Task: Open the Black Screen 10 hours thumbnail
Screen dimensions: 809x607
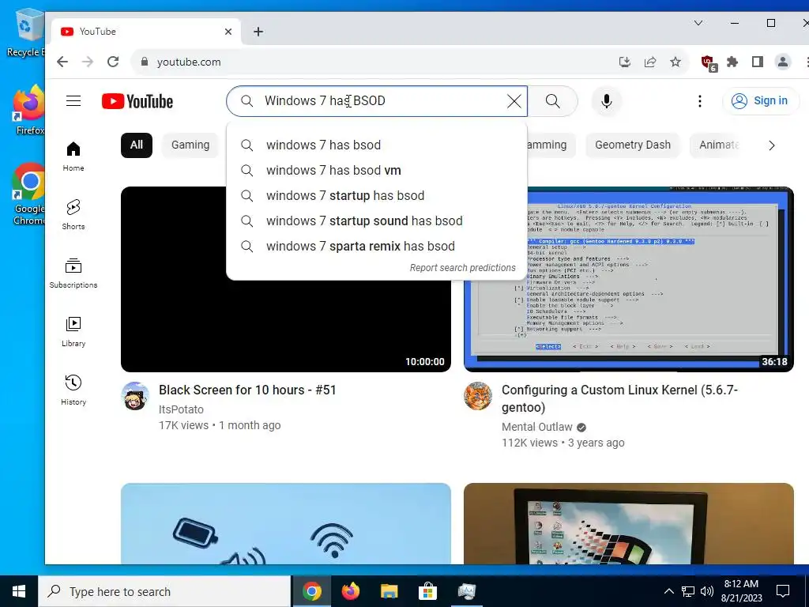Action: 285,279
